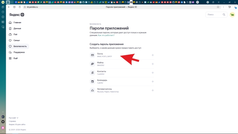The width and height of the screenshot is (238, 134).
Task: Expand the Русский language dropdown
Action: pyautogui.click(x=14, y=118)
